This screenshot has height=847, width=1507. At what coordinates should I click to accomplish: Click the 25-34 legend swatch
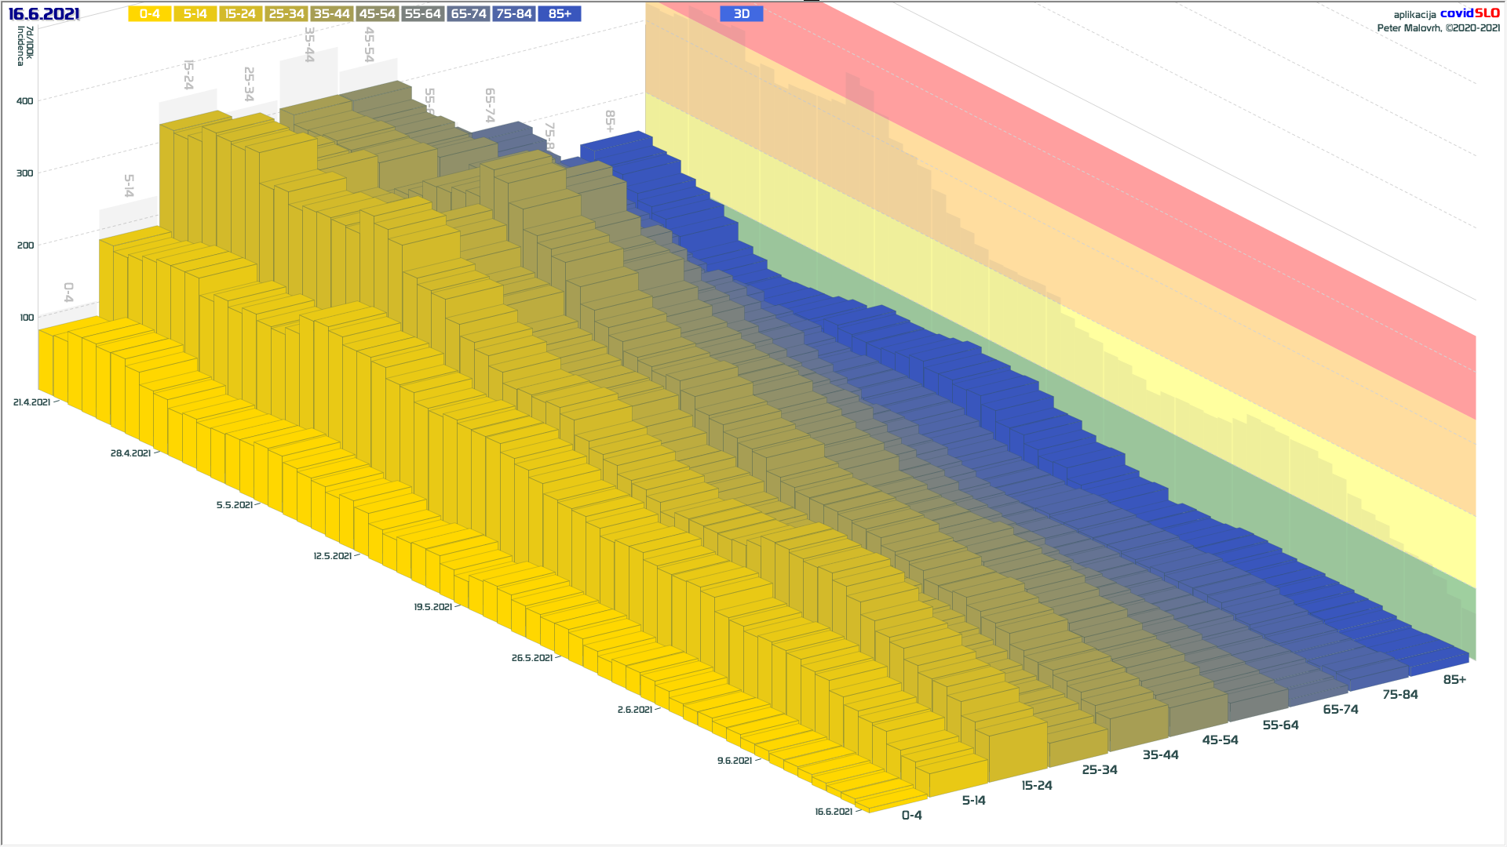click(286, 14)
